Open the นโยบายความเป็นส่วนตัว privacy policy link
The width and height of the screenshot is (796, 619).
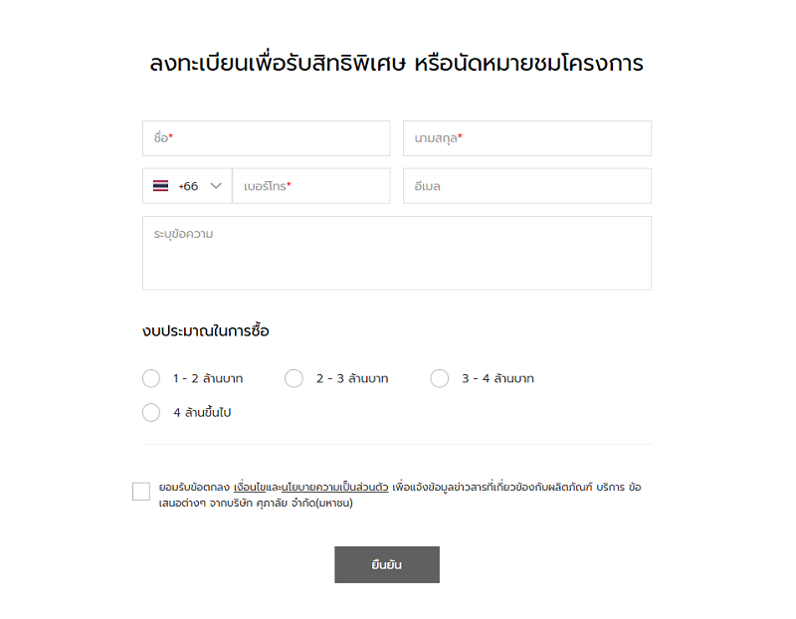[x=335, y=487]
